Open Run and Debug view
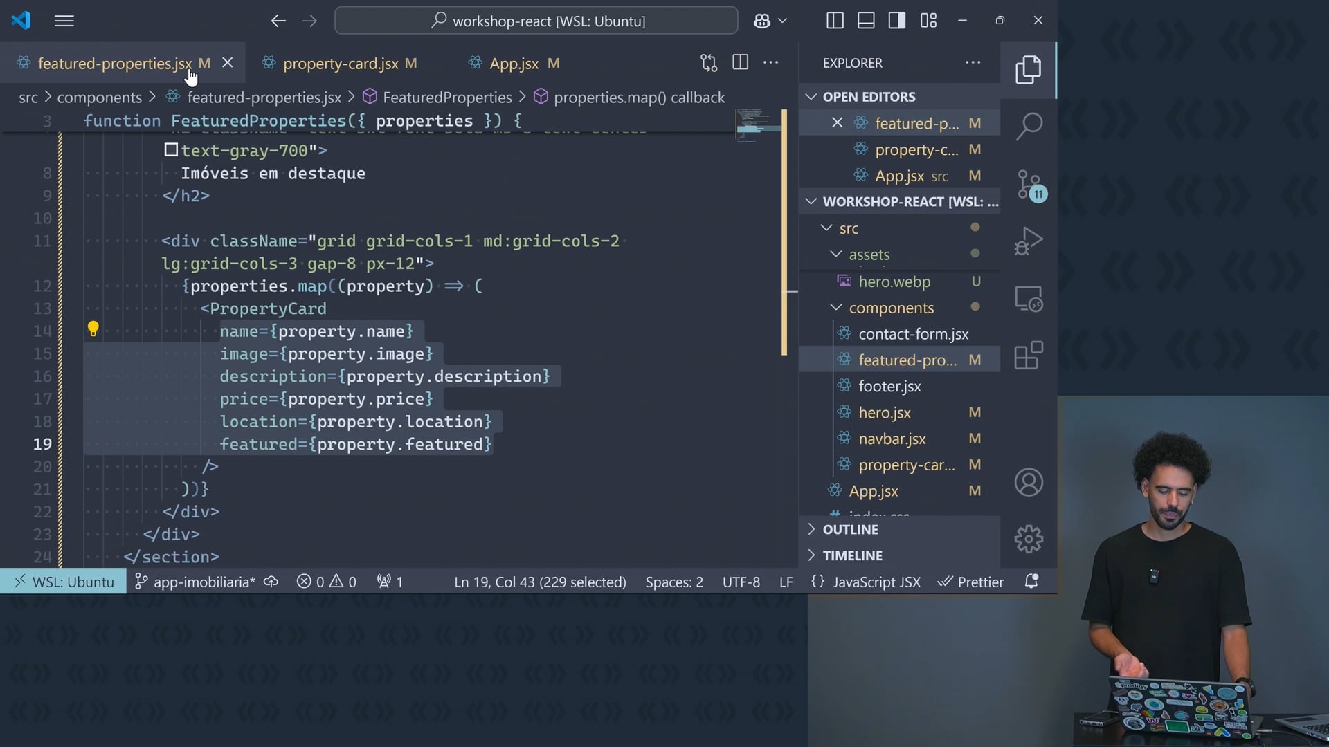 (1029, 241)
